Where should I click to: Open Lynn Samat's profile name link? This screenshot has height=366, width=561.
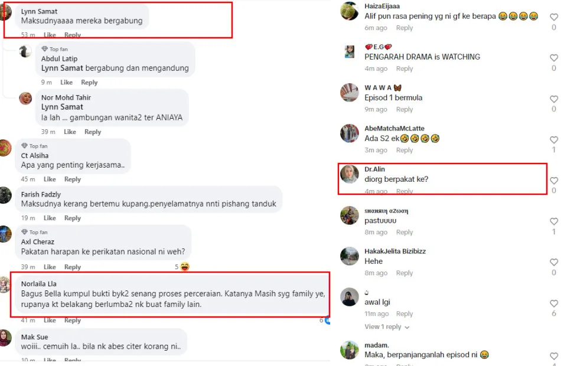pos(39,11)
